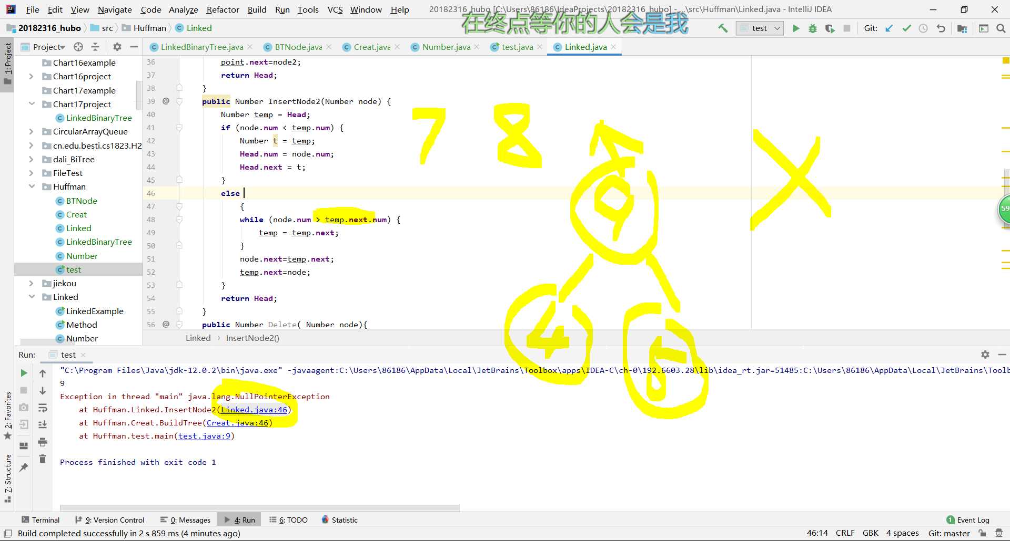Select LinkedExample class in tree

[x=95, y=311]
